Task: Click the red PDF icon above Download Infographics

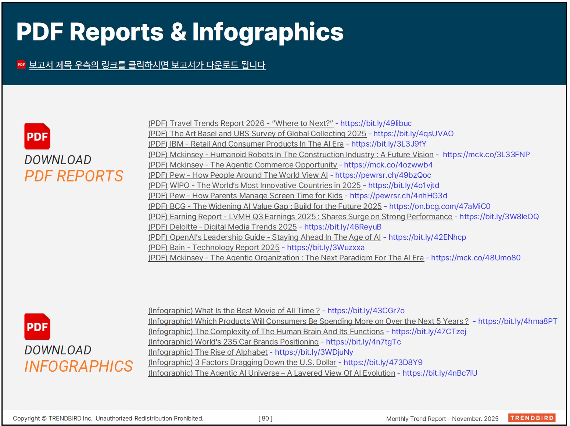Action: tap(37, 326)
